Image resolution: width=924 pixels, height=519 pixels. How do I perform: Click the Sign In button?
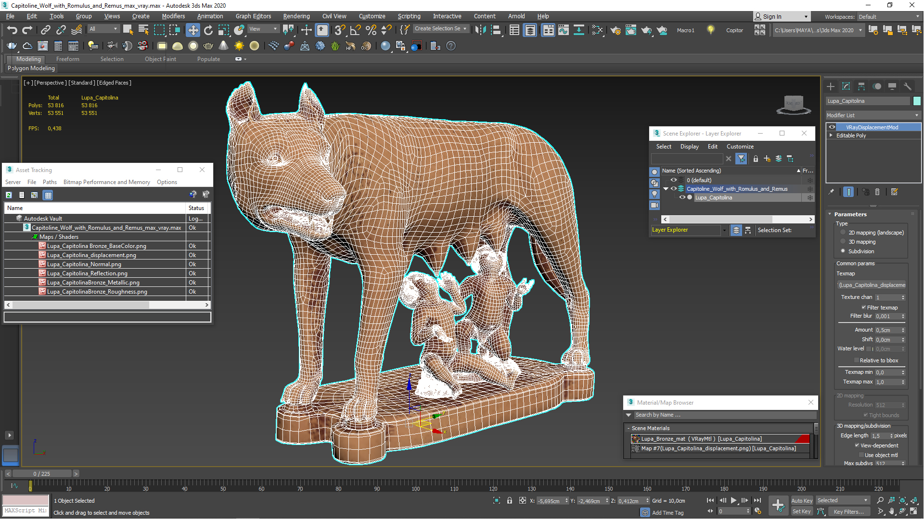[x=782, y=16]
